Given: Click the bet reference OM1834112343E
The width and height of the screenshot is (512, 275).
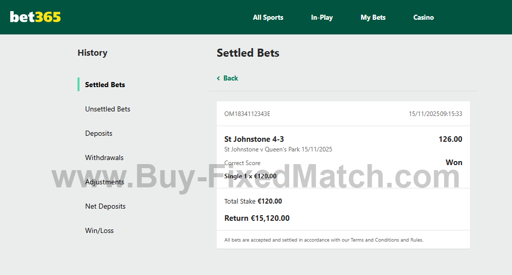Looking at the screenshot, I should (247, 114).
